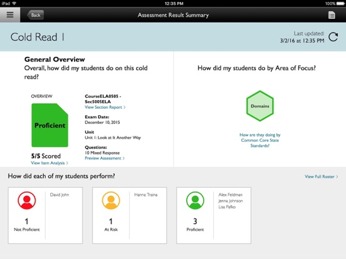
Task: Select student Alex Feldman
Action: click(231, 195)
